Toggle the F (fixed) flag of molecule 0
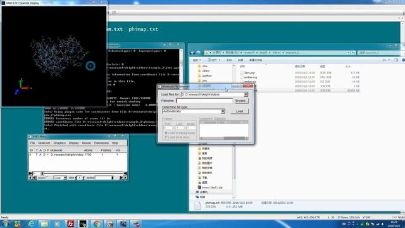This screenshot has height=228, width=405. (48, 155)
